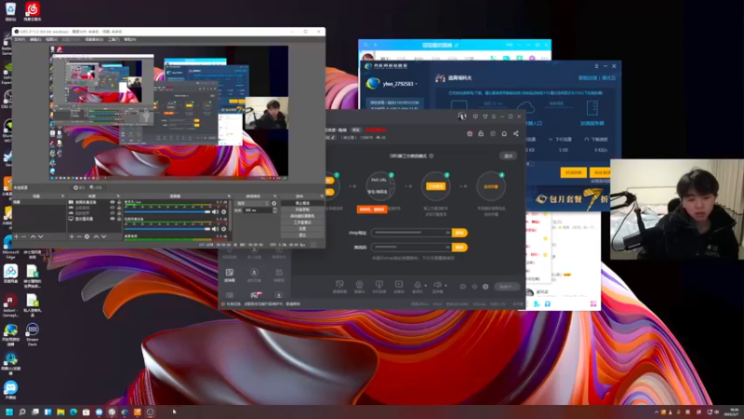Add a new scene in OBS Scenes panel
Viewport: 744px width, 419px height.
click(16, 237)
